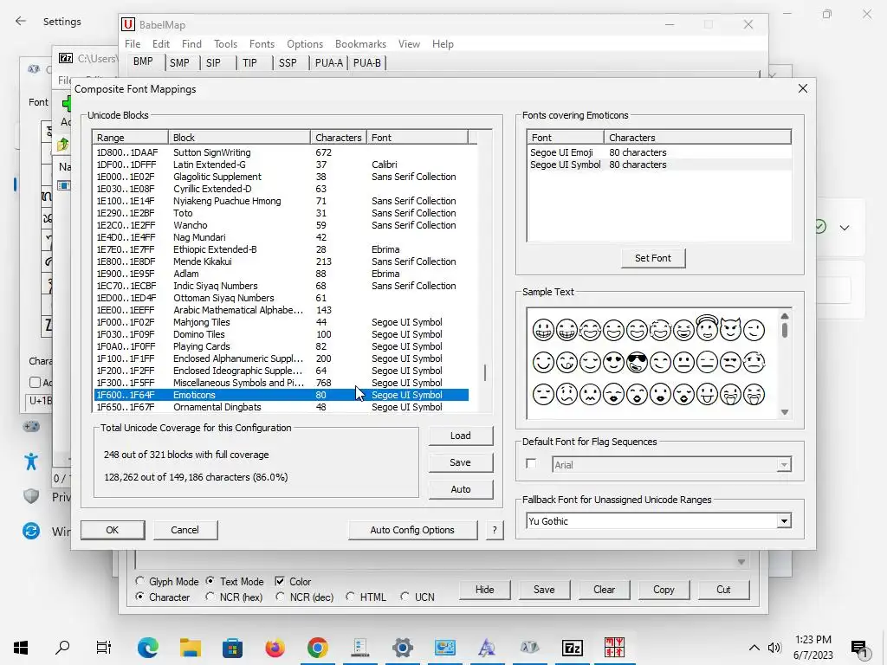The height and width of the screenshot is (665, 887).
Task: Click the OK button
Action: coord(113,530)
